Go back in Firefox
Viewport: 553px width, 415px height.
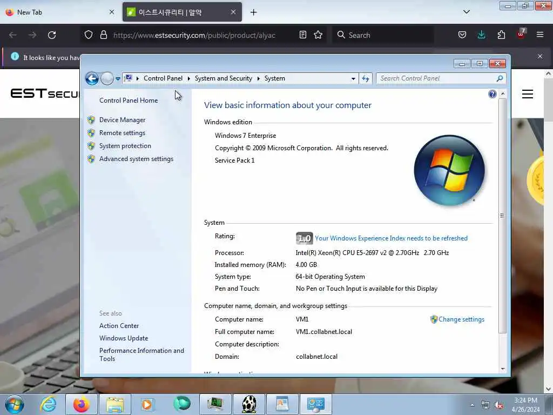click(13, 35)
